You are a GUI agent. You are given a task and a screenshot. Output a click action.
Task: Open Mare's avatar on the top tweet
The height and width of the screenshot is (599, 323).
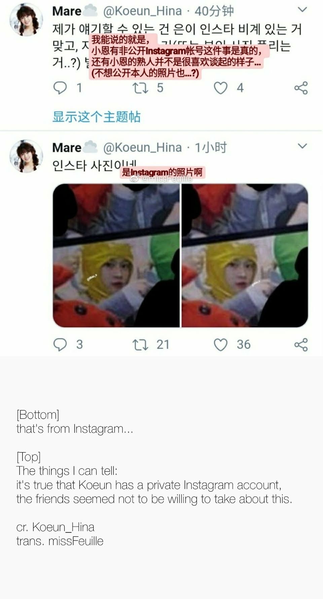(x=26, y=21)
